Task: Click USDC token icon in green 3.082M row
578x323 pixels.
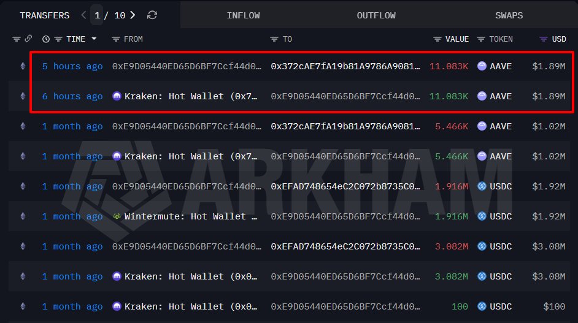Action: (482, 276)
